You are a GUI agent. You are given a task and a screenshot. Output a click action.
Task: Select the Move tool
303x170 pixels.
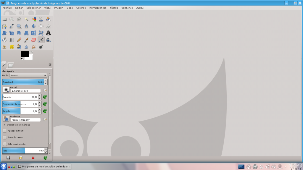pos(34,26)
